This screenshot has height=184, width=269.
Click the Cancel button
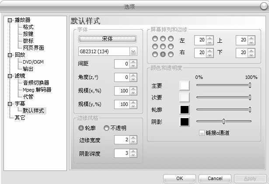[215, 178]
